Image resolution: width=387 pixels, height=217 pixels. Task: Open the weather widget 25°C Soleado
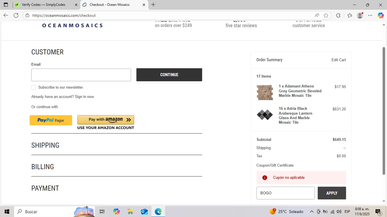pos(287,212)
